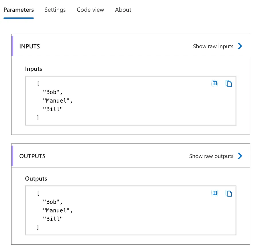Click "Manuel" in the Inputs code box
Viewport: 258px width, 252px height.
coord(57,101)
